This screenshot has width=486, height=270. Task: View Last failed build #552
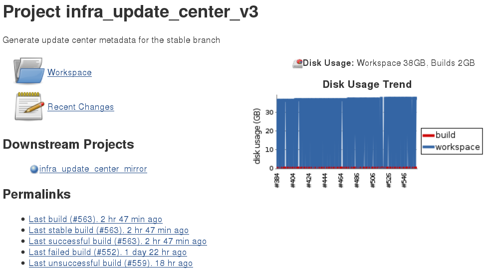pyautogui.click(x=108, y=252)
